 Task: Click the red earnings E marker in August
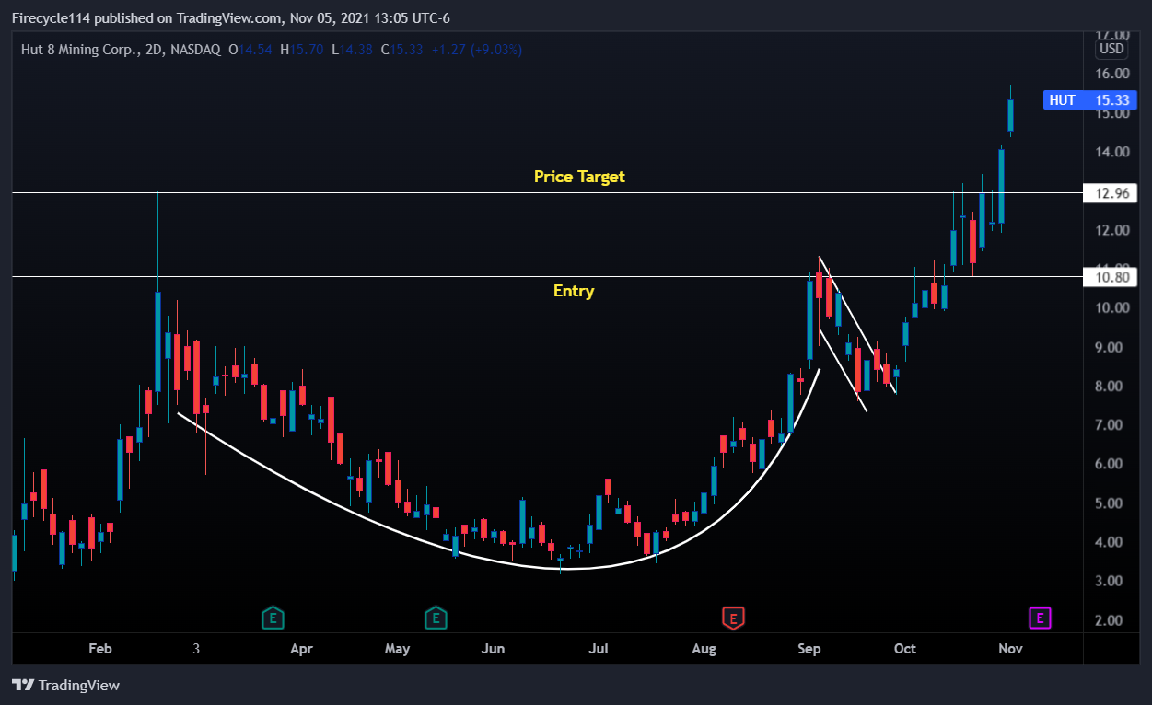click(x=733, y=618)
